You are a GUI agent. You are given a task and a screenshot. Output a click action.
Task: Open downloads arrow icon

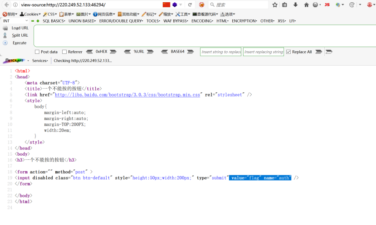click(x=295, y=5)
